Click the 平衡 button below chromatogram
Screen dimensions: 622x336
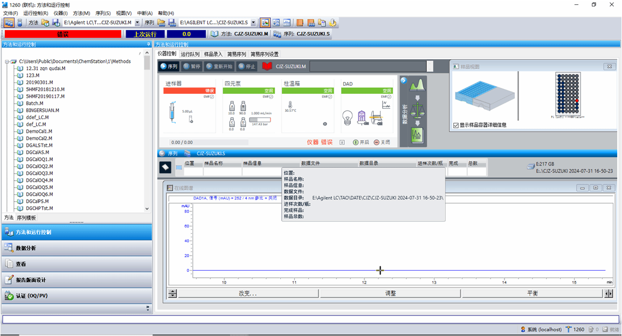pos(531,293)
